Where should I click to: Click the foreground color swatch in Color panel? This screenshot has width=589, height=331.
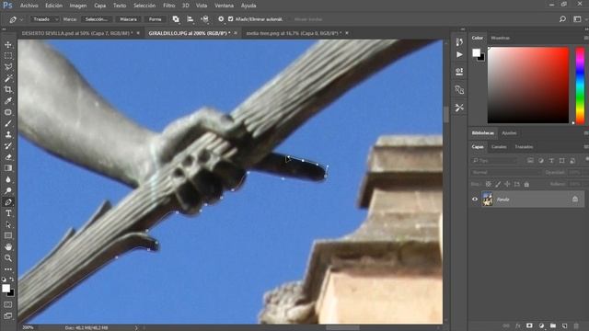click(477, 53)
